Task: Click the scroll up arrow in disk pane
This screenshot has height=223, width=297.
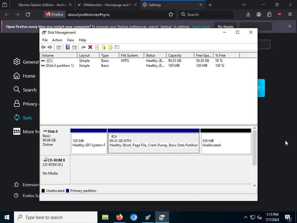Action: point(255,128)
